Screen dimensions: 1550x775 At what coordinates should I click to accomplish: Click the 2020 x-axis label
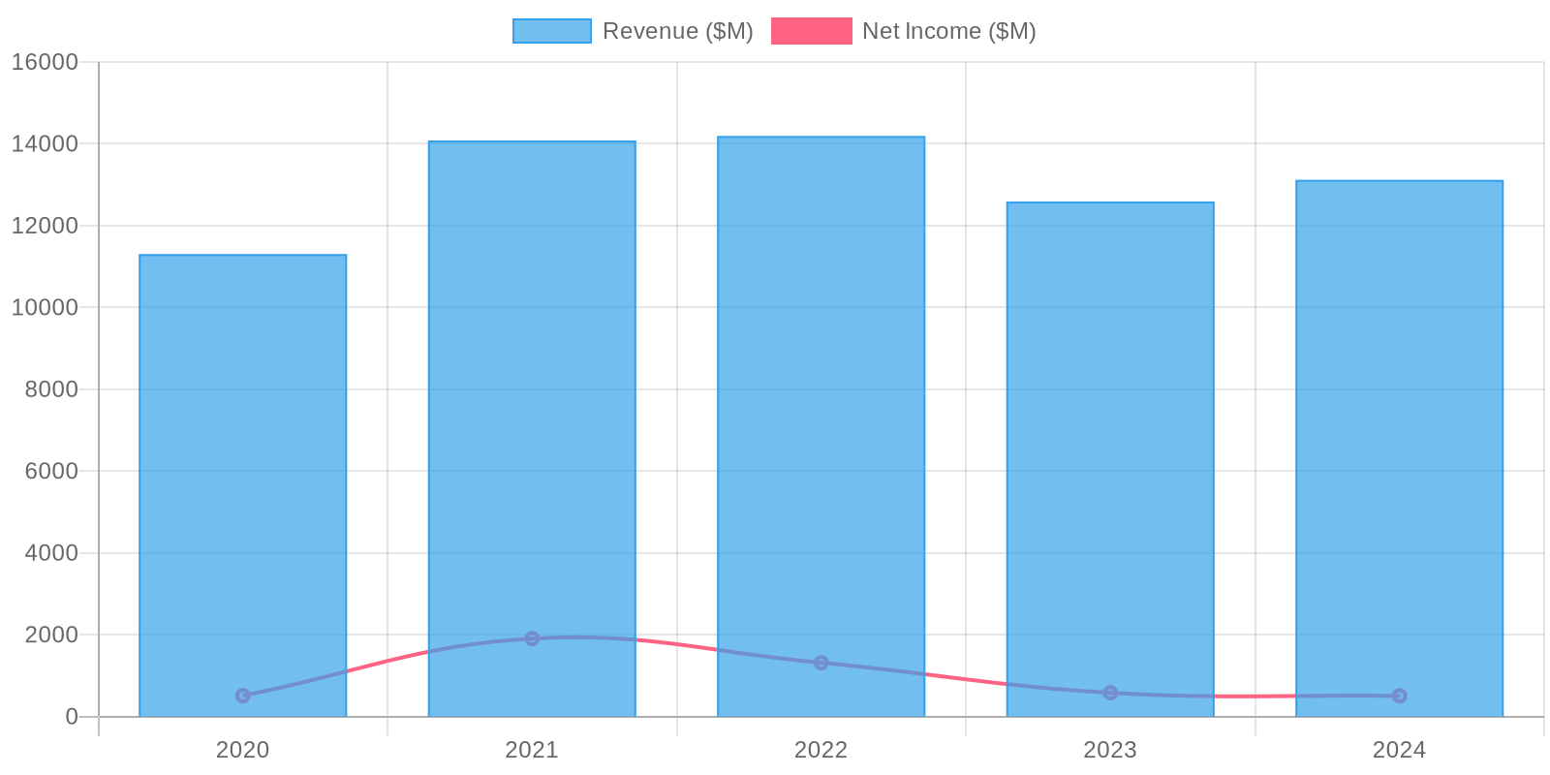242,750
